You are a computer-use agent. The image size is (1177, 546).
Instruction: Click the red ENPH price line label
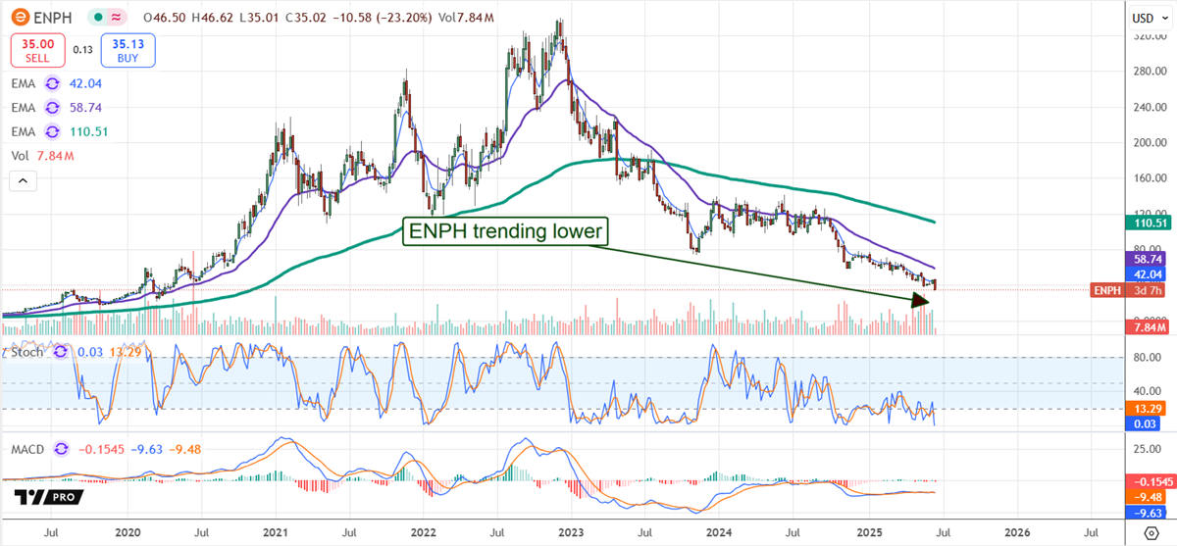pos(1105,290)
